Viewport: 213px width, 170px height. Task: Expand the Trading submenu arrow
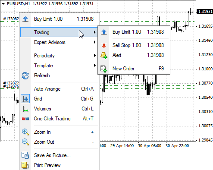click(x=95, y=32)
